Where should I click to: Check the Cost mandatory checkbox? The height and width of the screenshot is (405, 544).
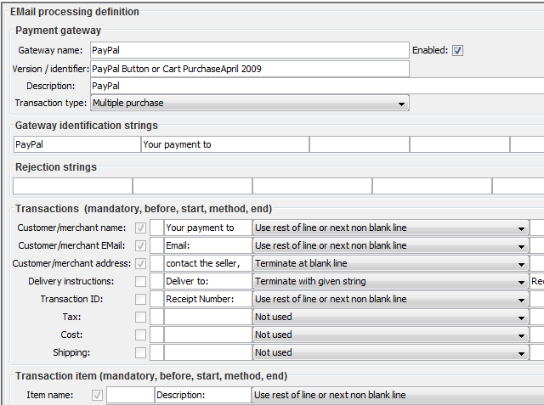pos(140,335)
